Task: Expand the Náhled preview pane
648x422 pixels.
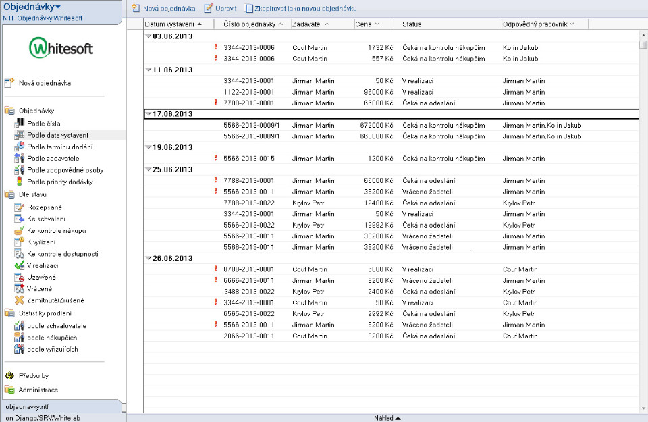Action: pyautogui.click(x=387, y=418)
